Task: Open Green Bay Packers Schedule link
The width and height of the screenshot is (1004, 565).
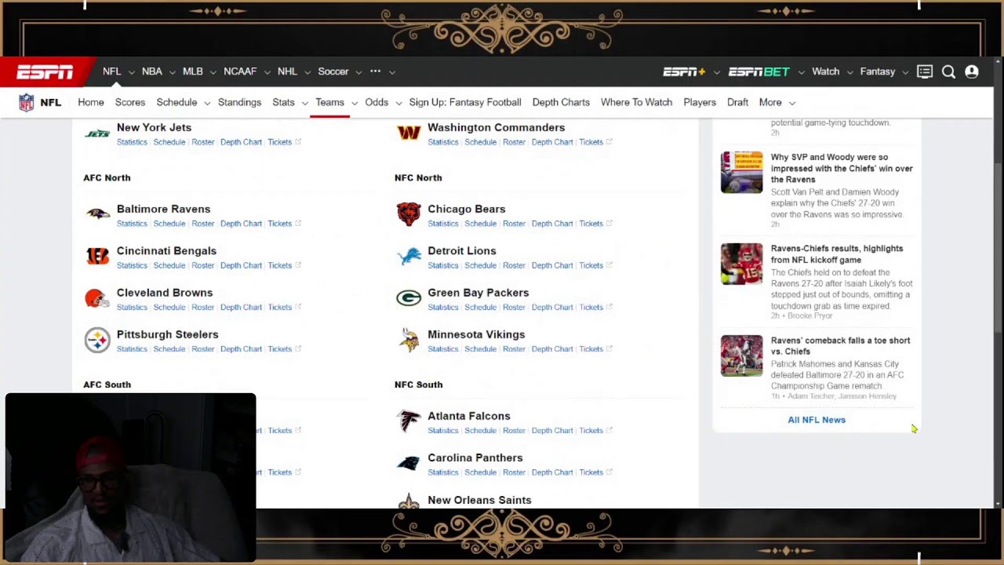Action: [x=480, y=307]
